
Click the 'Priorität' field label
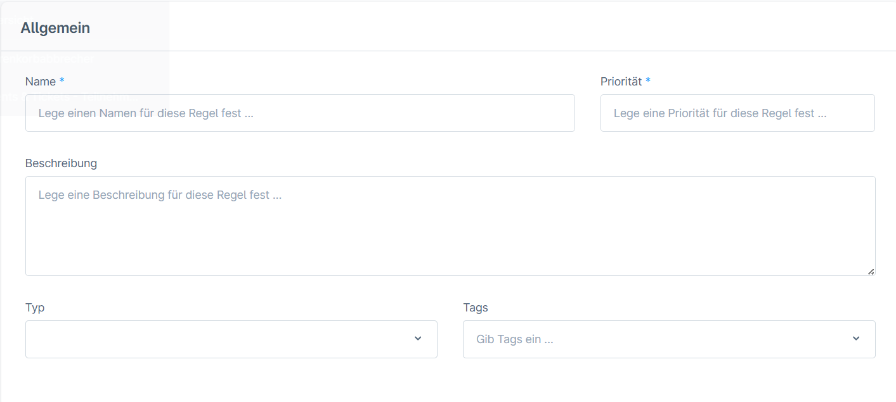[621, 82]
